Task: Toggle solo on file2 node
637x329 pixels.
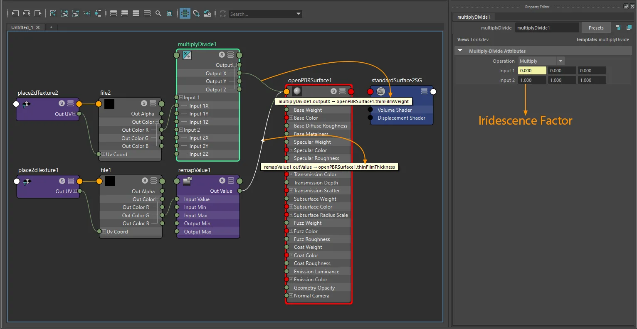Action: pyautogui.click(x=144, y=103)
